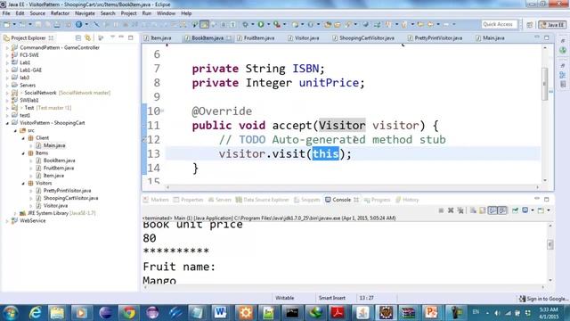Click Collapse All in Project Explorer
Screen dimensions: 570x321
click(78, 37)
